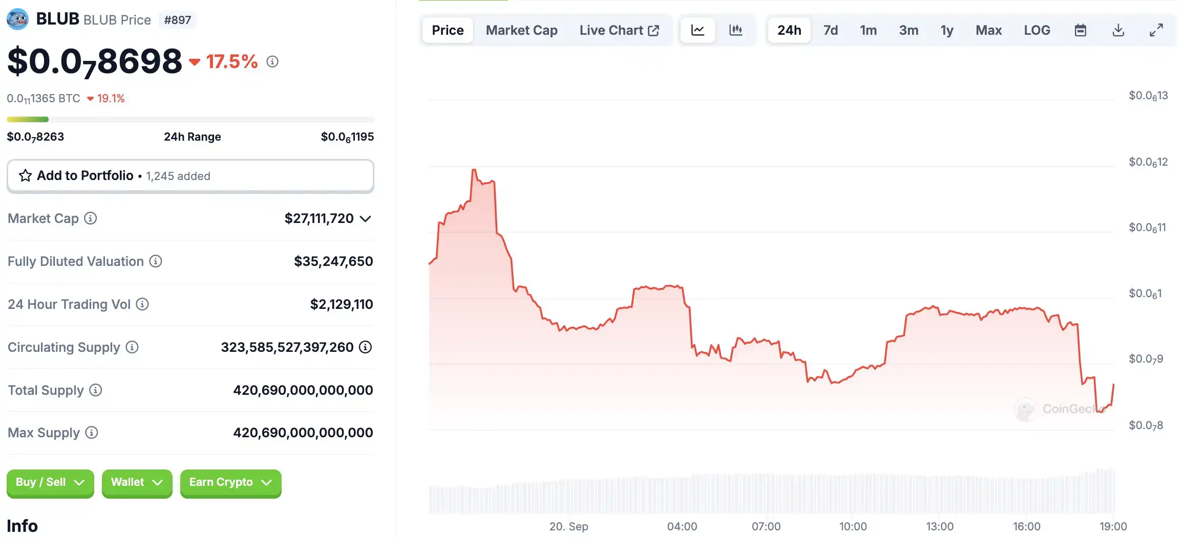Click the 24h Range progress bar
The height and width of the screenshot is (538, 1185).
click(190, 120)
